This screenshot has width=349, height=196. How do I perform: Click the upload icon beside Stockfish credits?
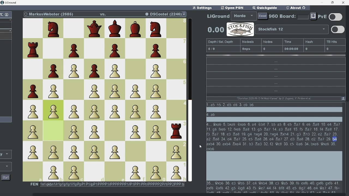click(343, 99)
